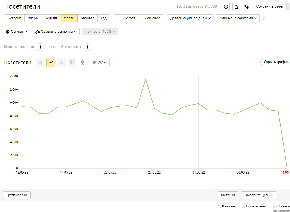This screenshot has height=212, width=290.
Task: Open the map view icon
Action: 83,63
